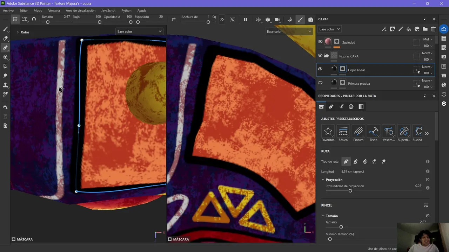Viewport: 449px width, 252px height.
Task: Select the first pen path type
Action: [346, 161]
